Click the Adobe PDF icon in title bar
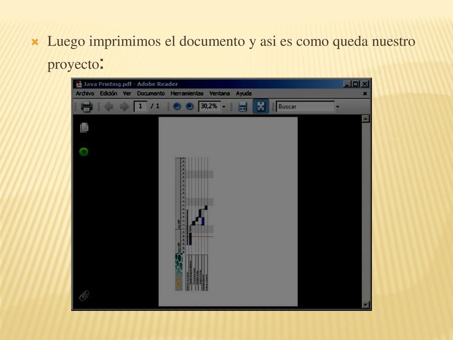 79,84
